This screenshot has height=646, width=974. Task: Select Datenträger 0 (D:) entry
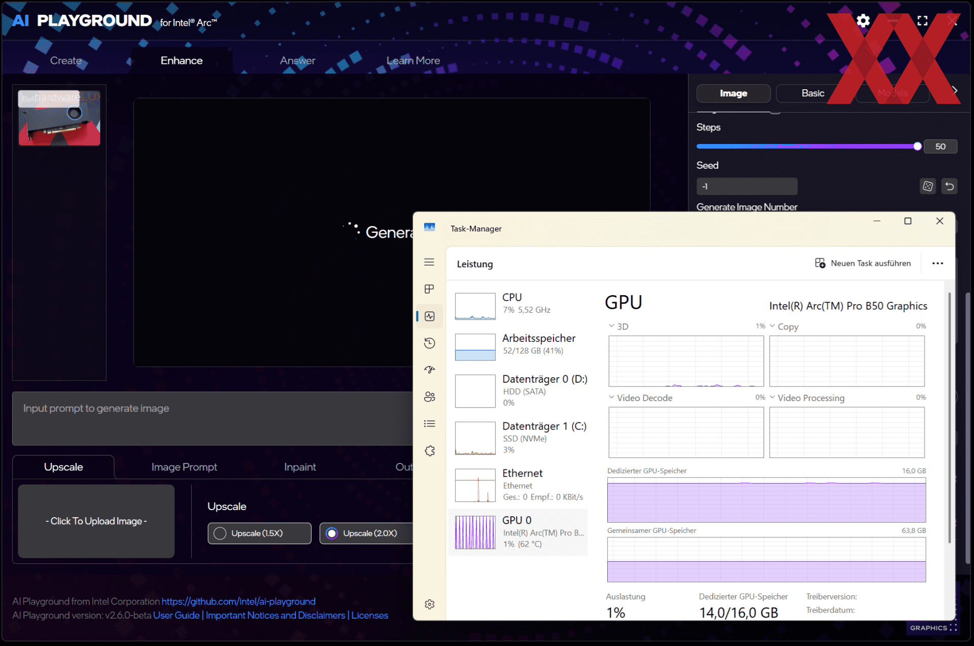[x=518, y=390]
